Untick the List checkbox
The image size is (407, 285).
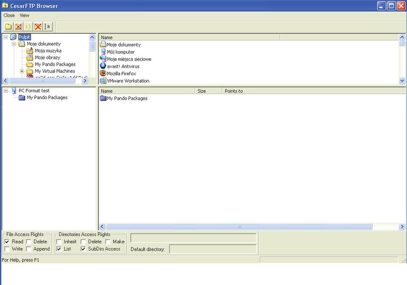coord(59,249)
